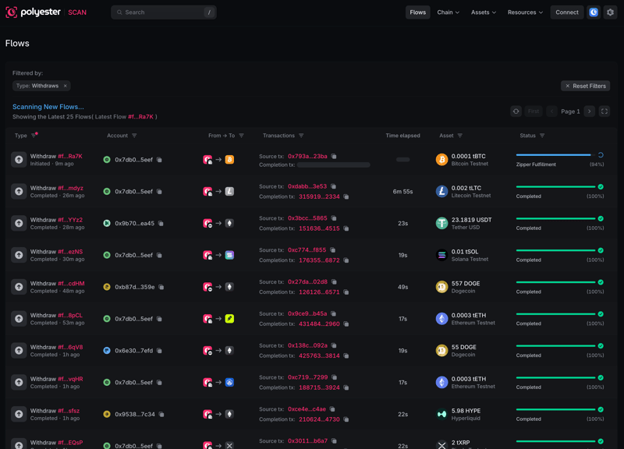The height and width of the screenshot is (449, 624).
Task: Open source tx 0xce4e...c4ae
Action: (x=307, y=409)
